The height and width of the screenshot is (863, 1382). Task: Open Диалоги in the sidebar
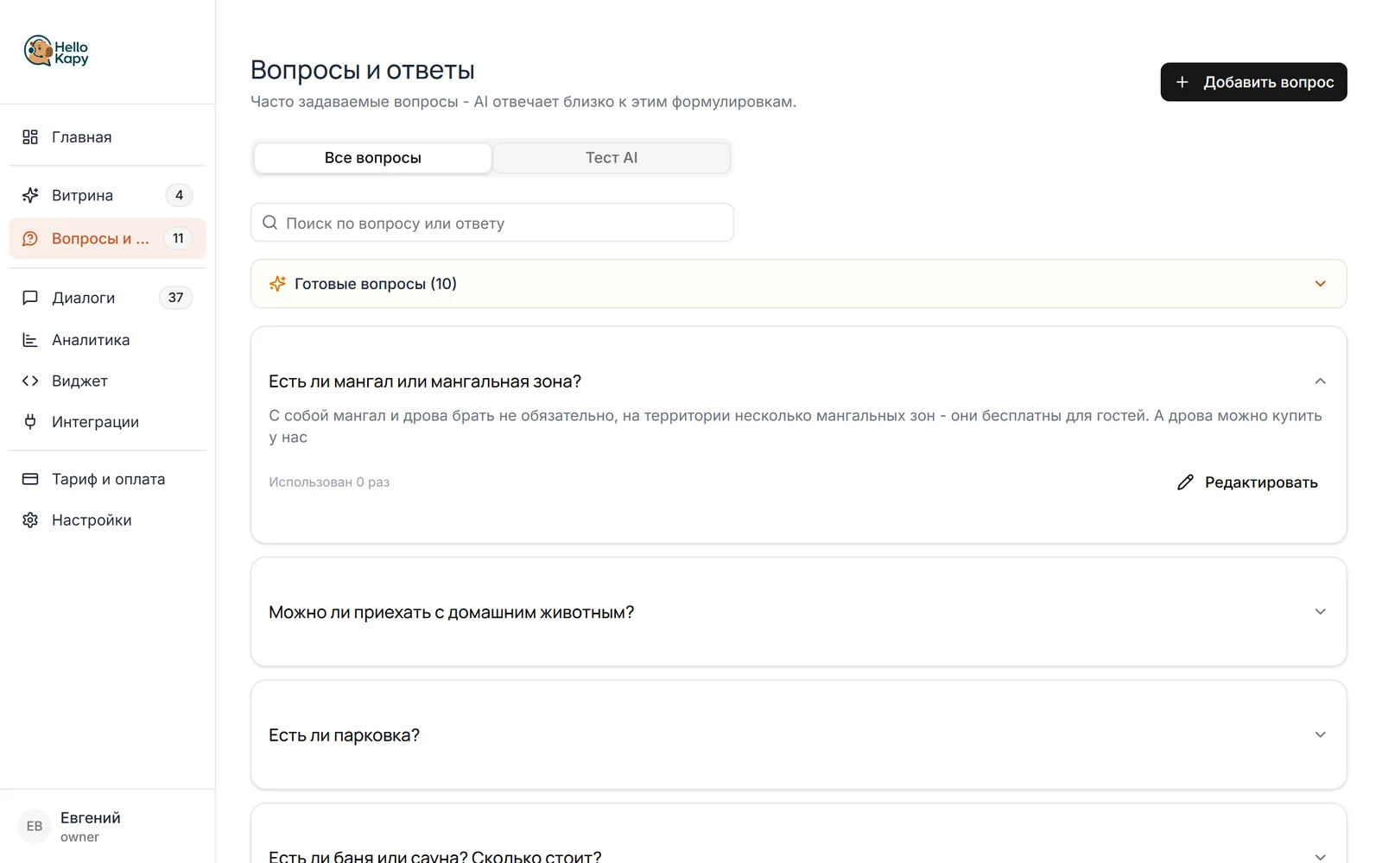107,298
